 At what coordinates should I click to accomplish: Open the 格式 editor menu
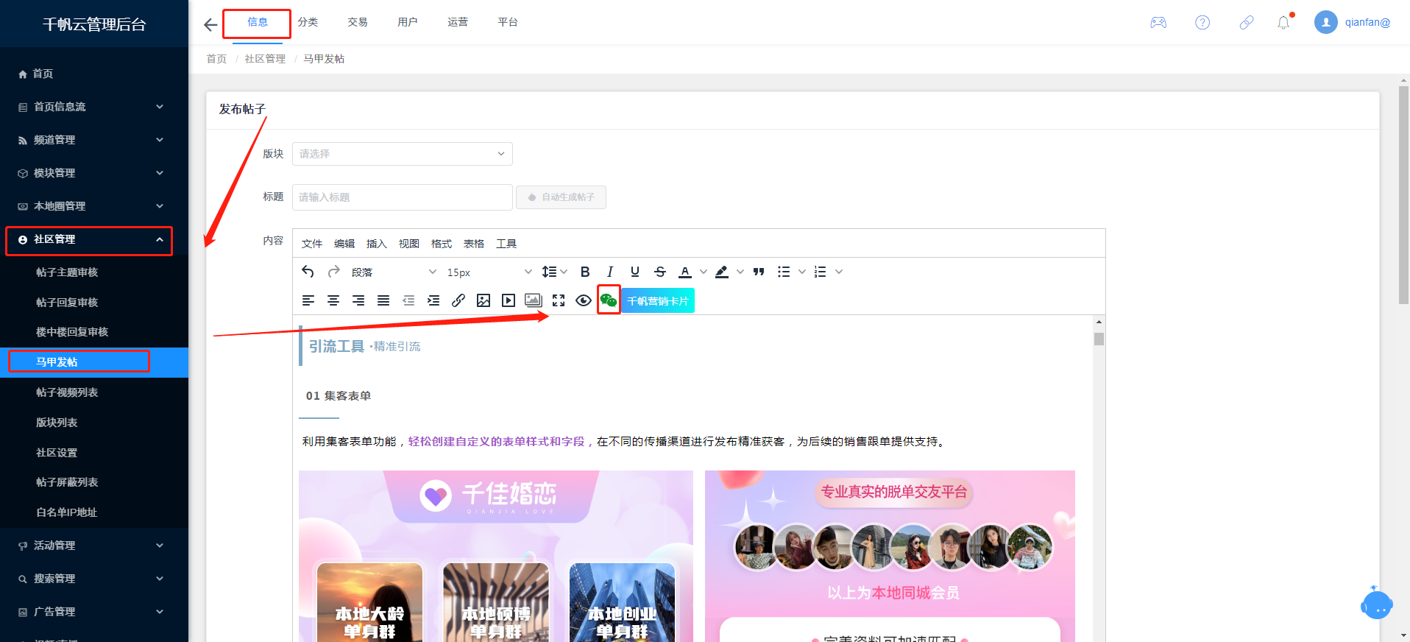tap(442, 244)
